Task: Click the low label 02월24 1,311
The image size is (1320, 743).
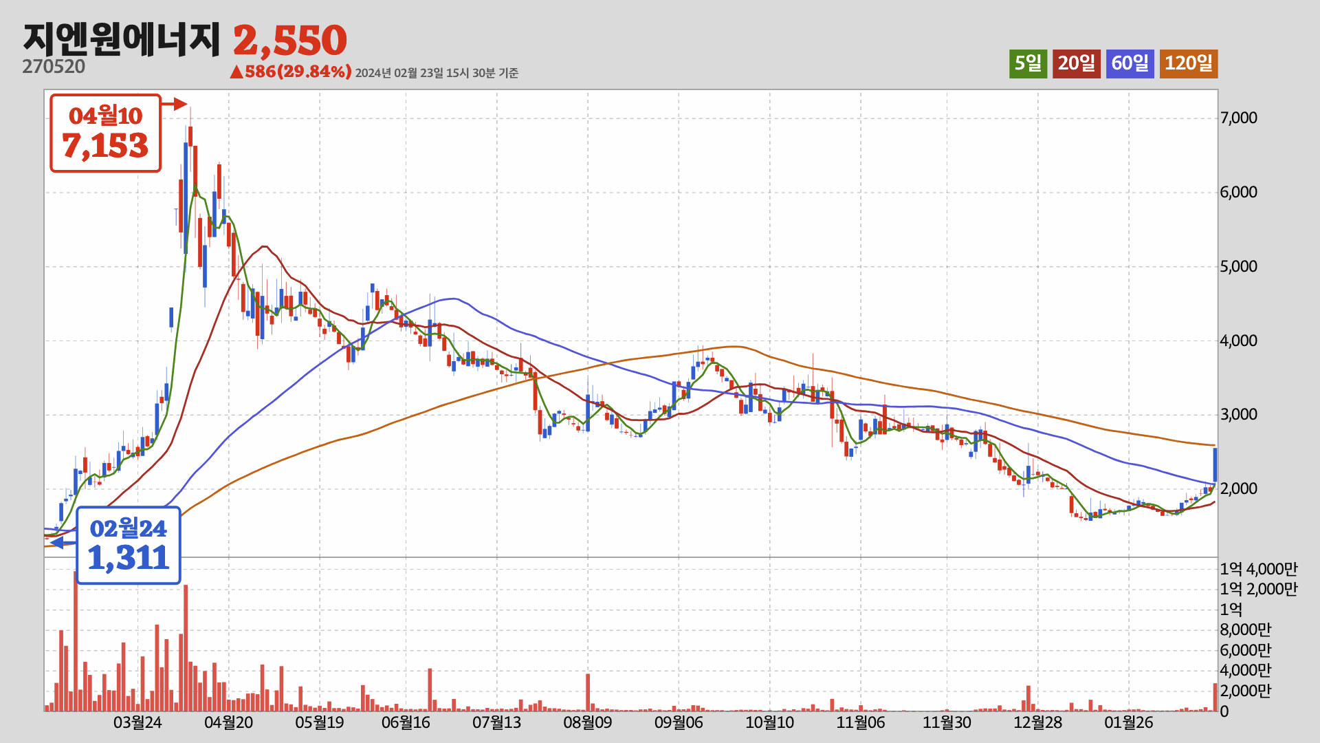Action: (x=129, y=546)
